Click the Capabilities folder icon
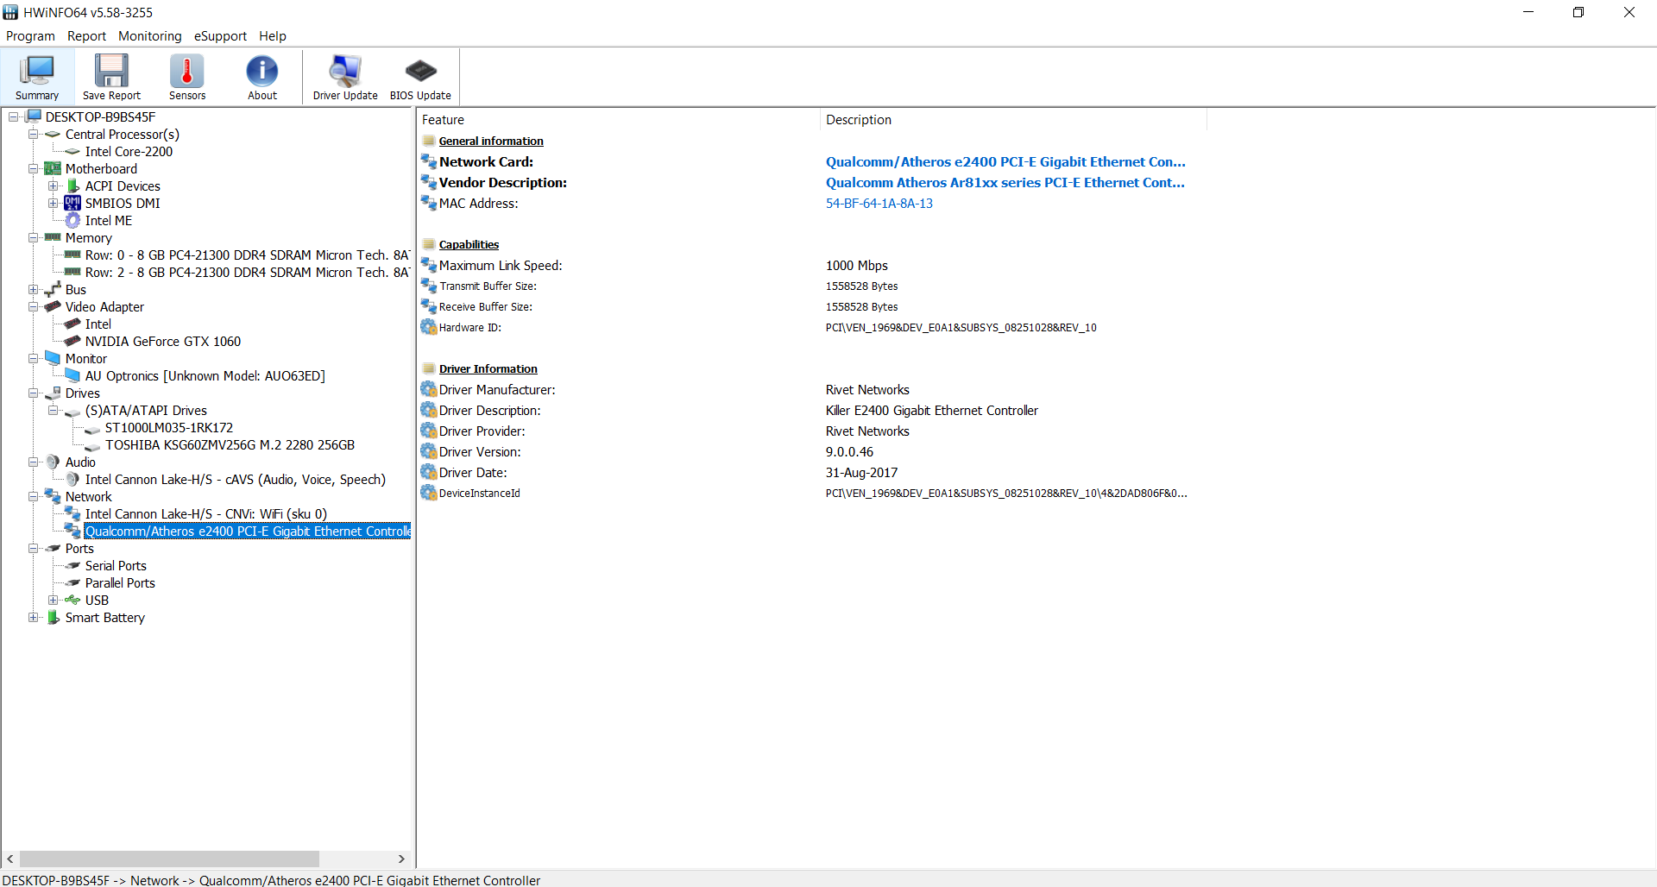This screenshot has width=1657, height=887. click(x=429, y=244)
